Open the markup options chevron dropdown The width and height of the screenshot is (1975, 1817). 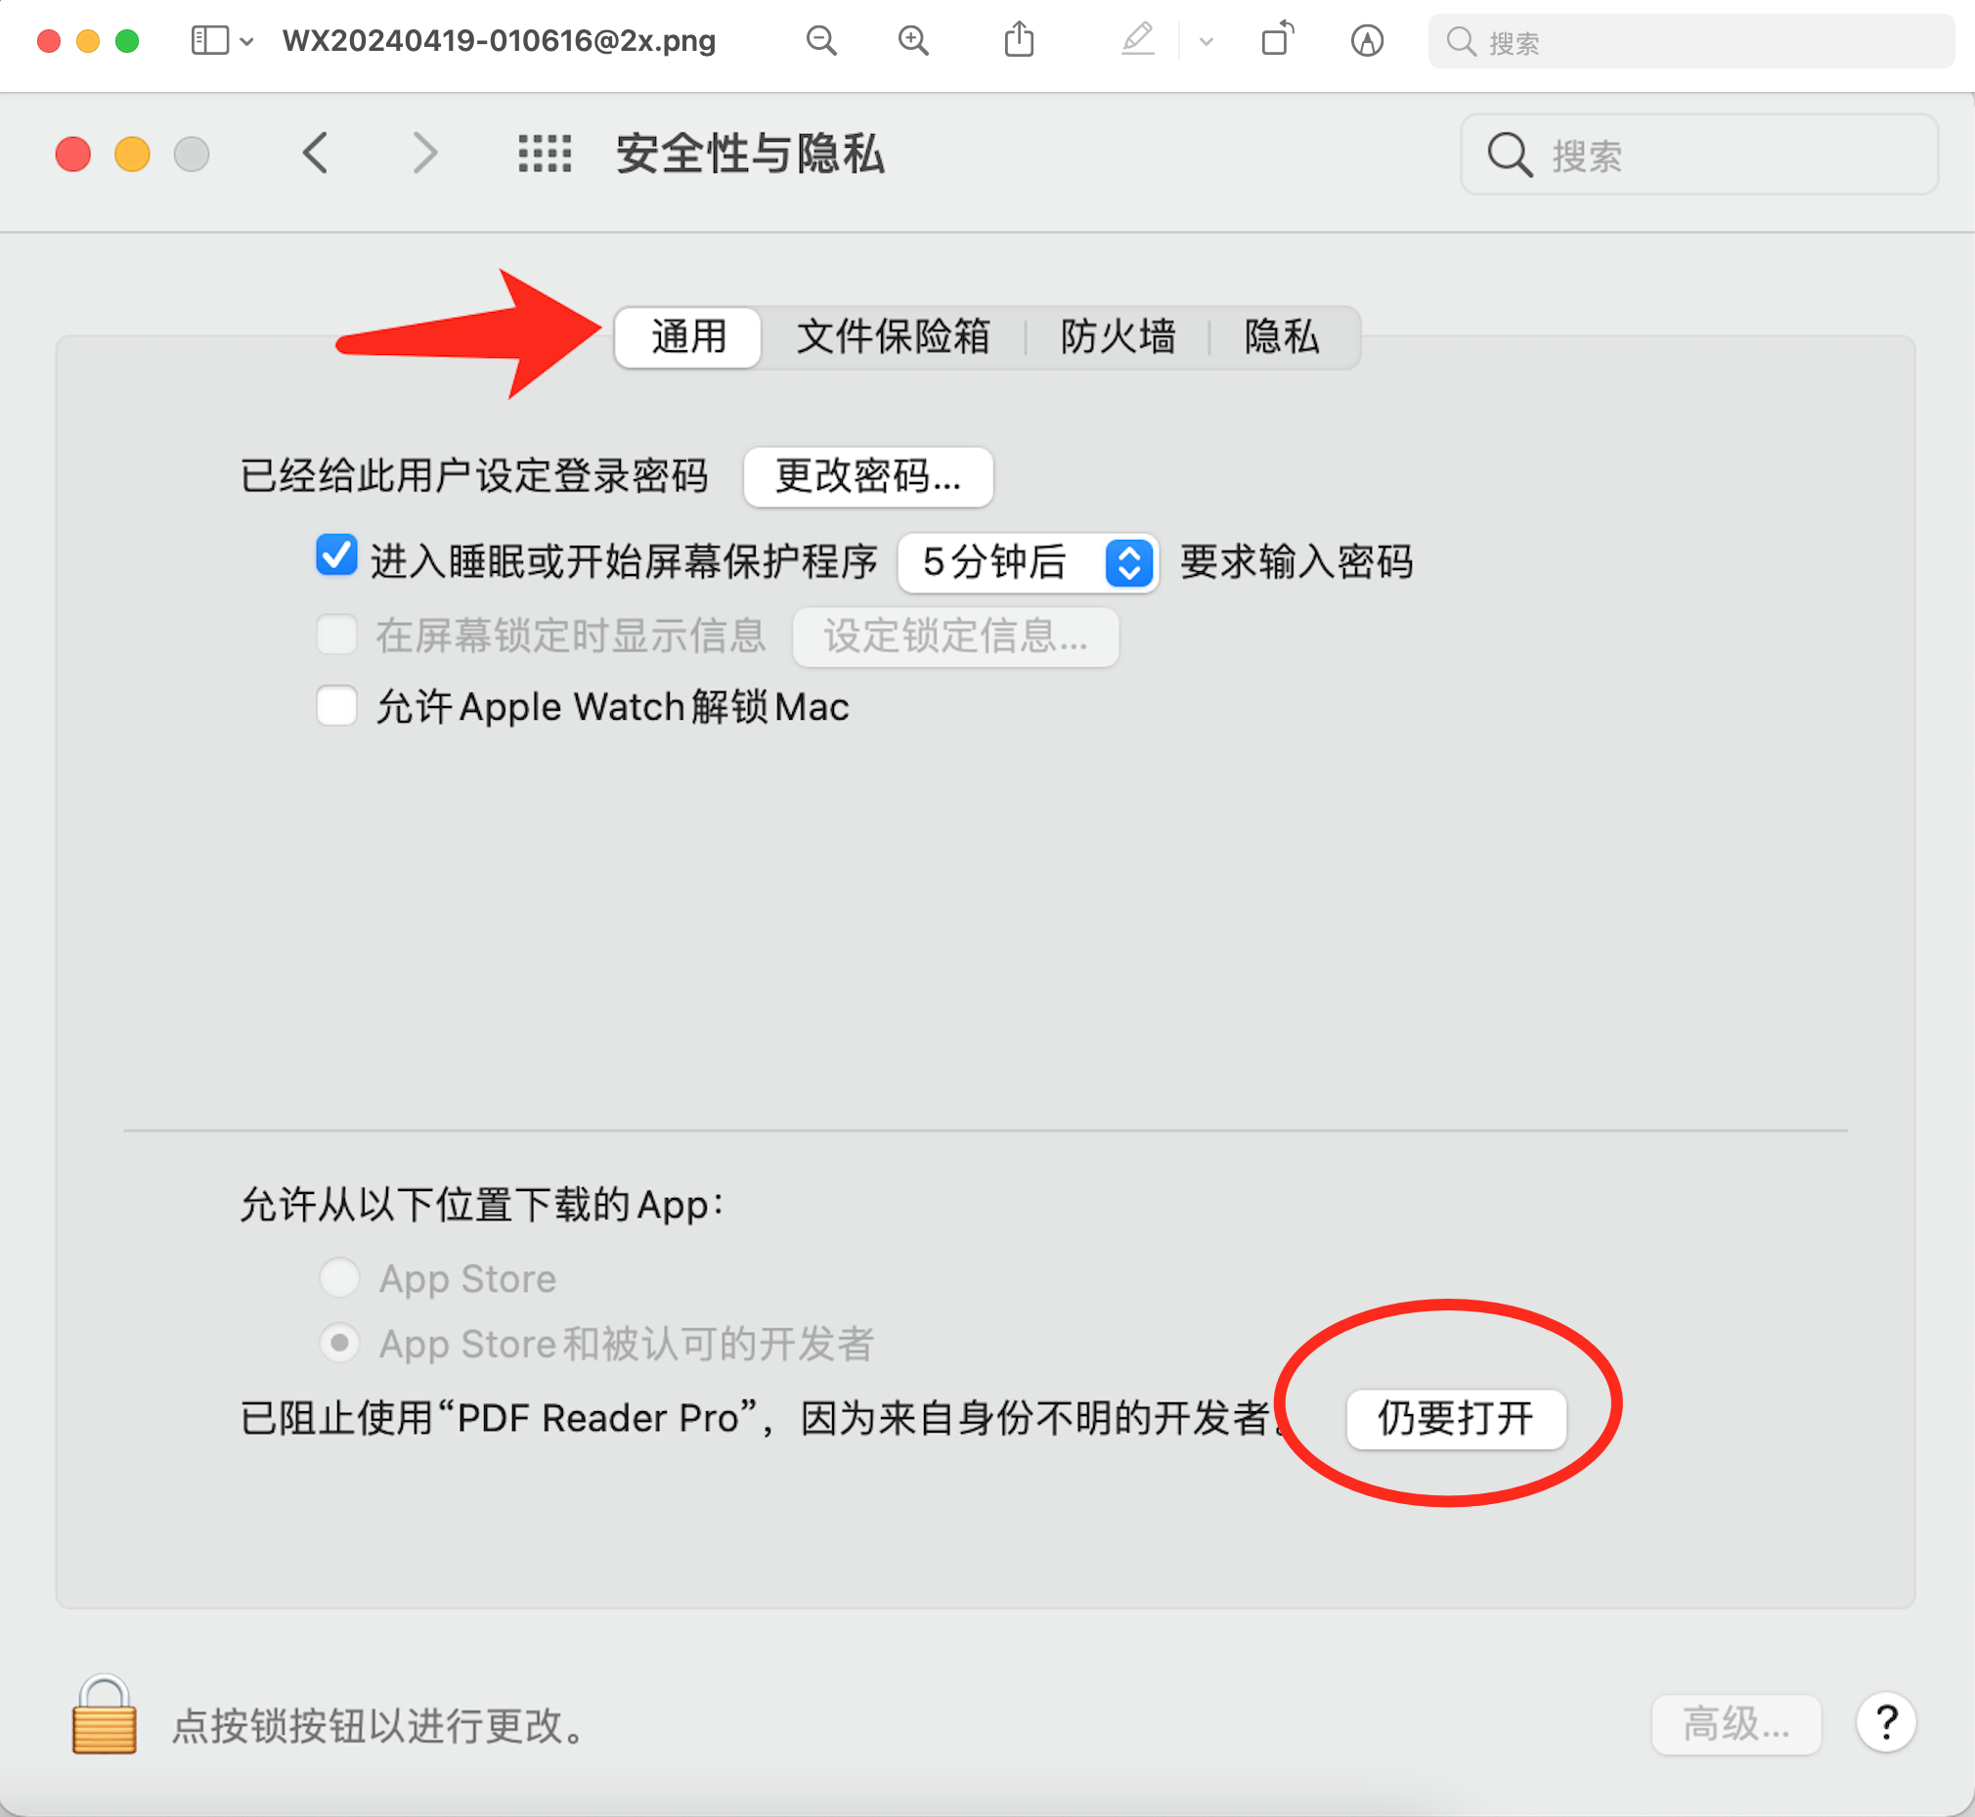coord(1207,41)
